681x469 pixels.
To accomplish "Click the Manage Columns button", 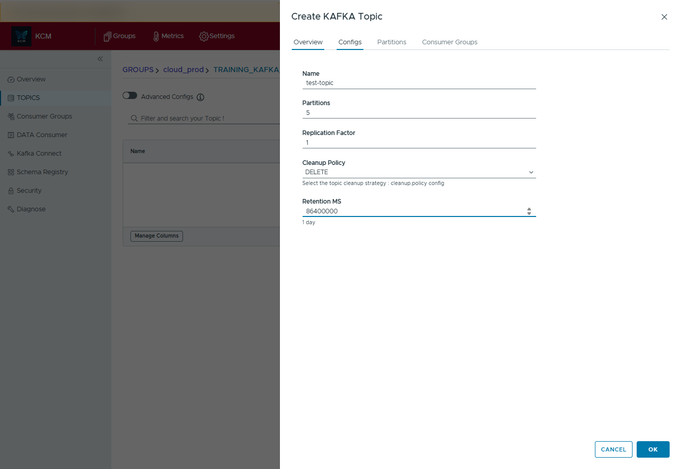I will [157, 236].
